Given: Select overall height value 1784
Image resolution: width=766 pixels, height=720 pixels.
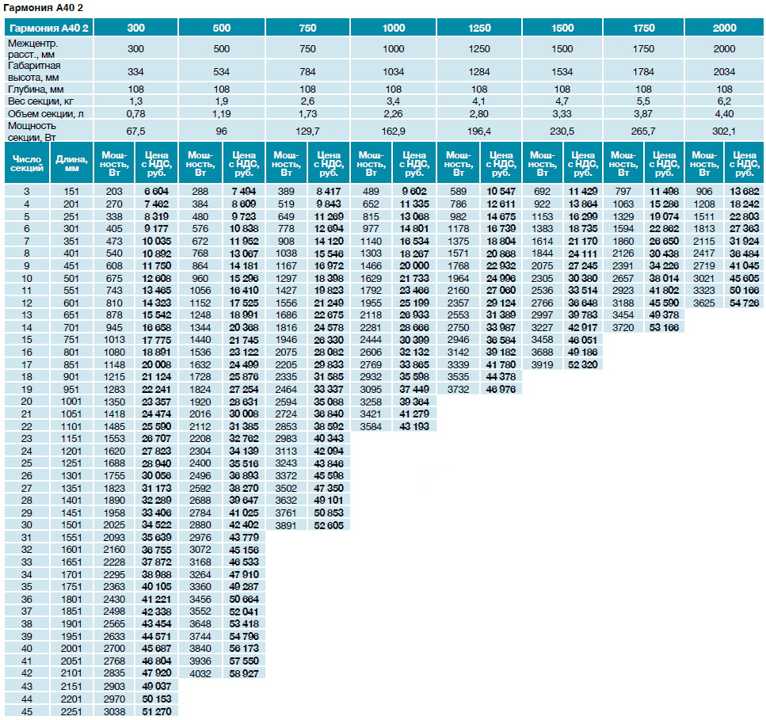Looking at the screenshot, I should point(643,72).
